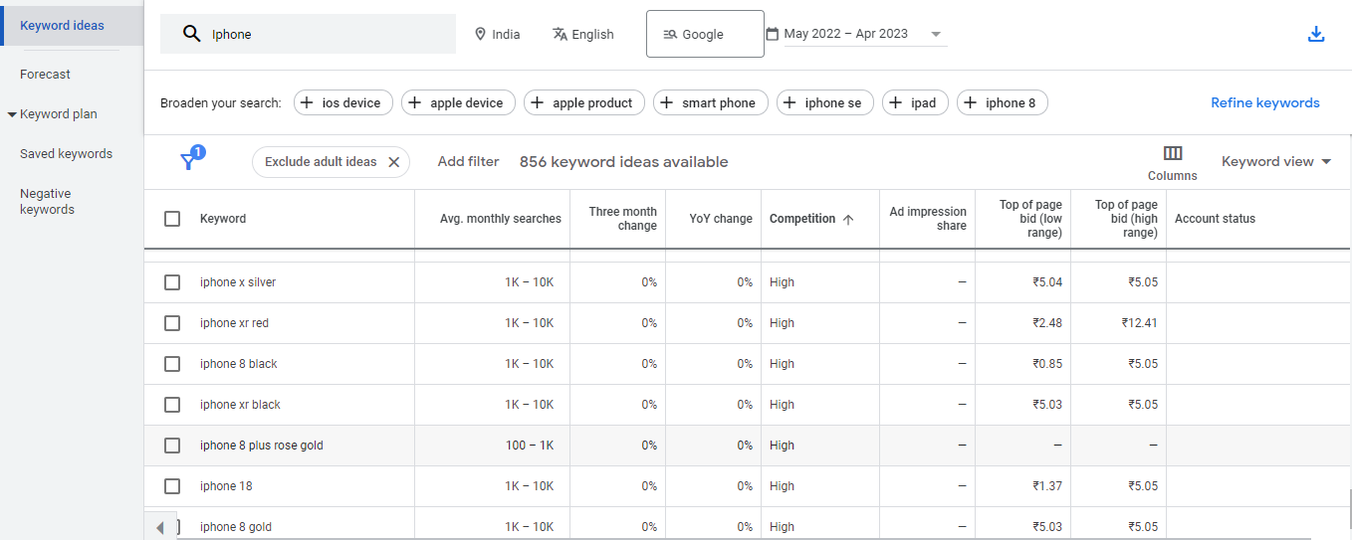Click the Refine keywords link
Screen dimensions: 1352x540
click(x=1264, y=102)
